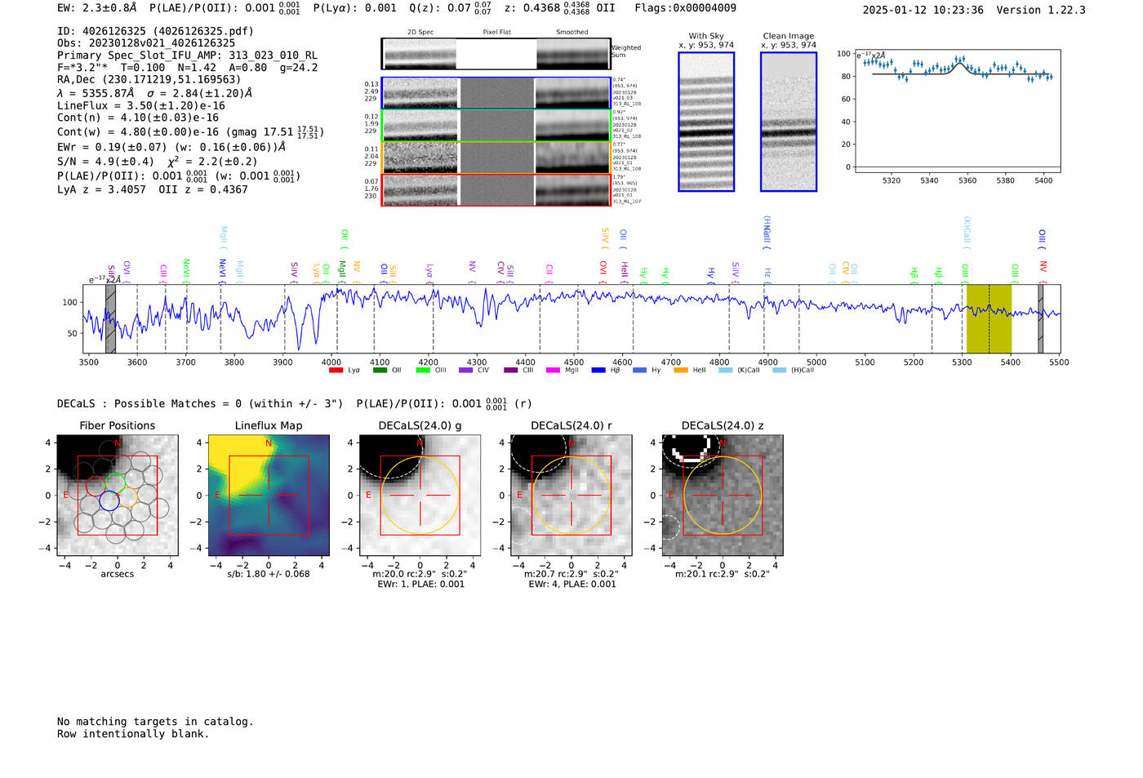Click the hatched gray band near 5460
The width and height of the screenshot is (1143, 778).
(1041, 319)
